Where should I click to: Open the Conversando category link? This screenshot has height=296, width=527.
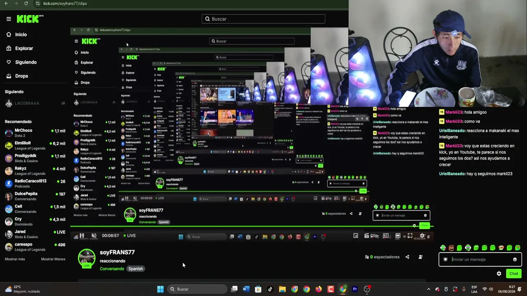pos(112,269)
